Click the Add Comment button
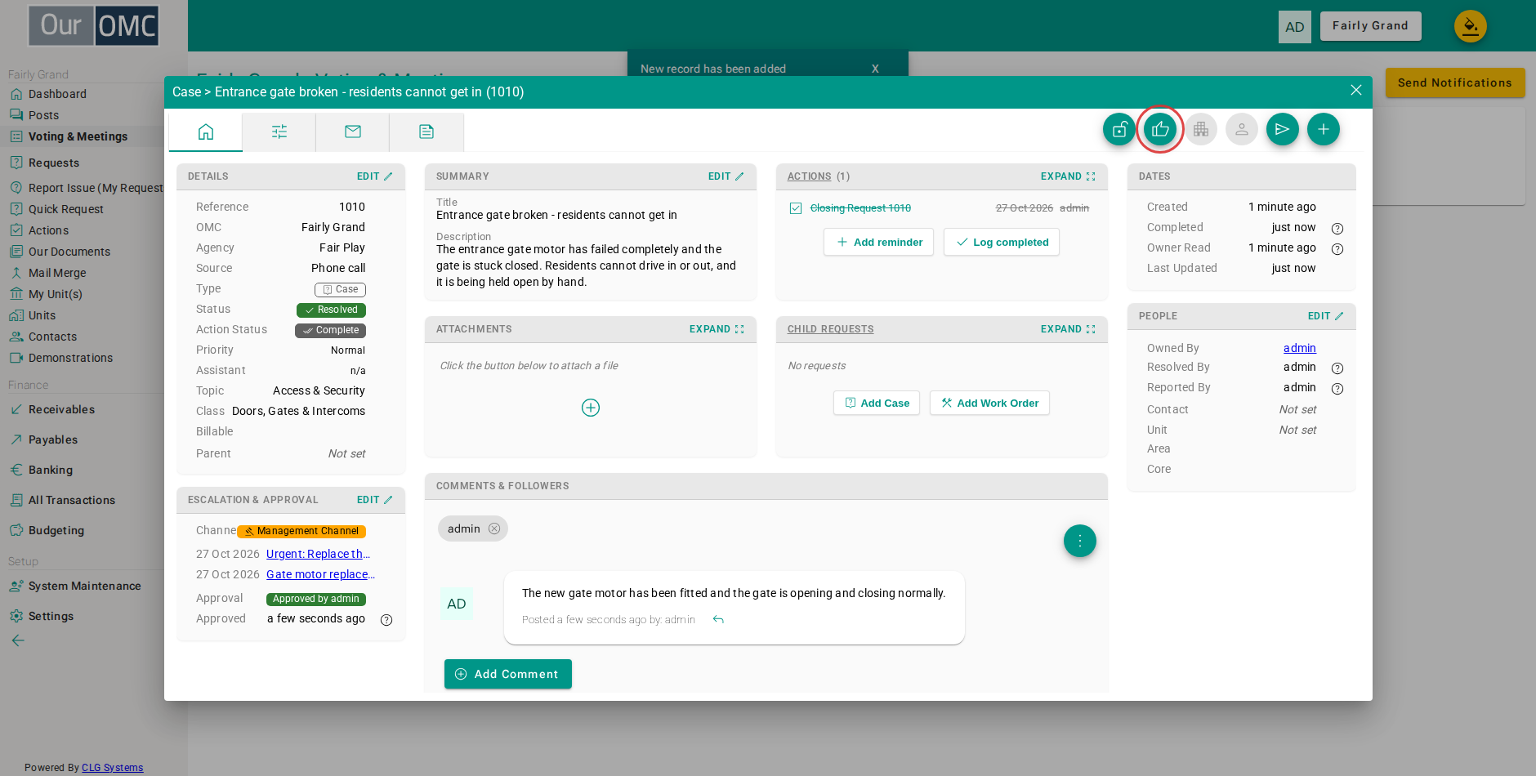 pos(508,674)
